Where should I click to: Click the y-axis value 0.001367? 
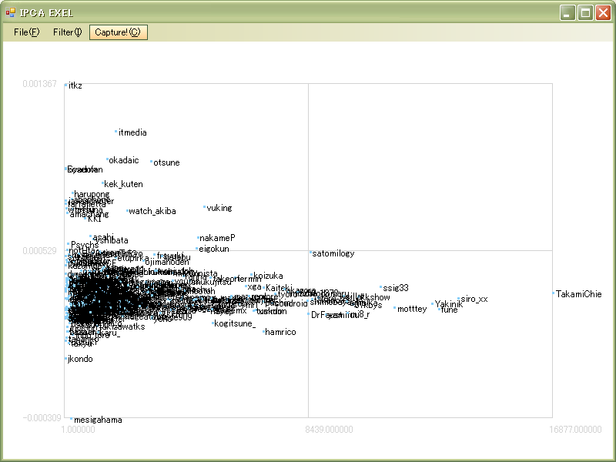click(40, 84)
